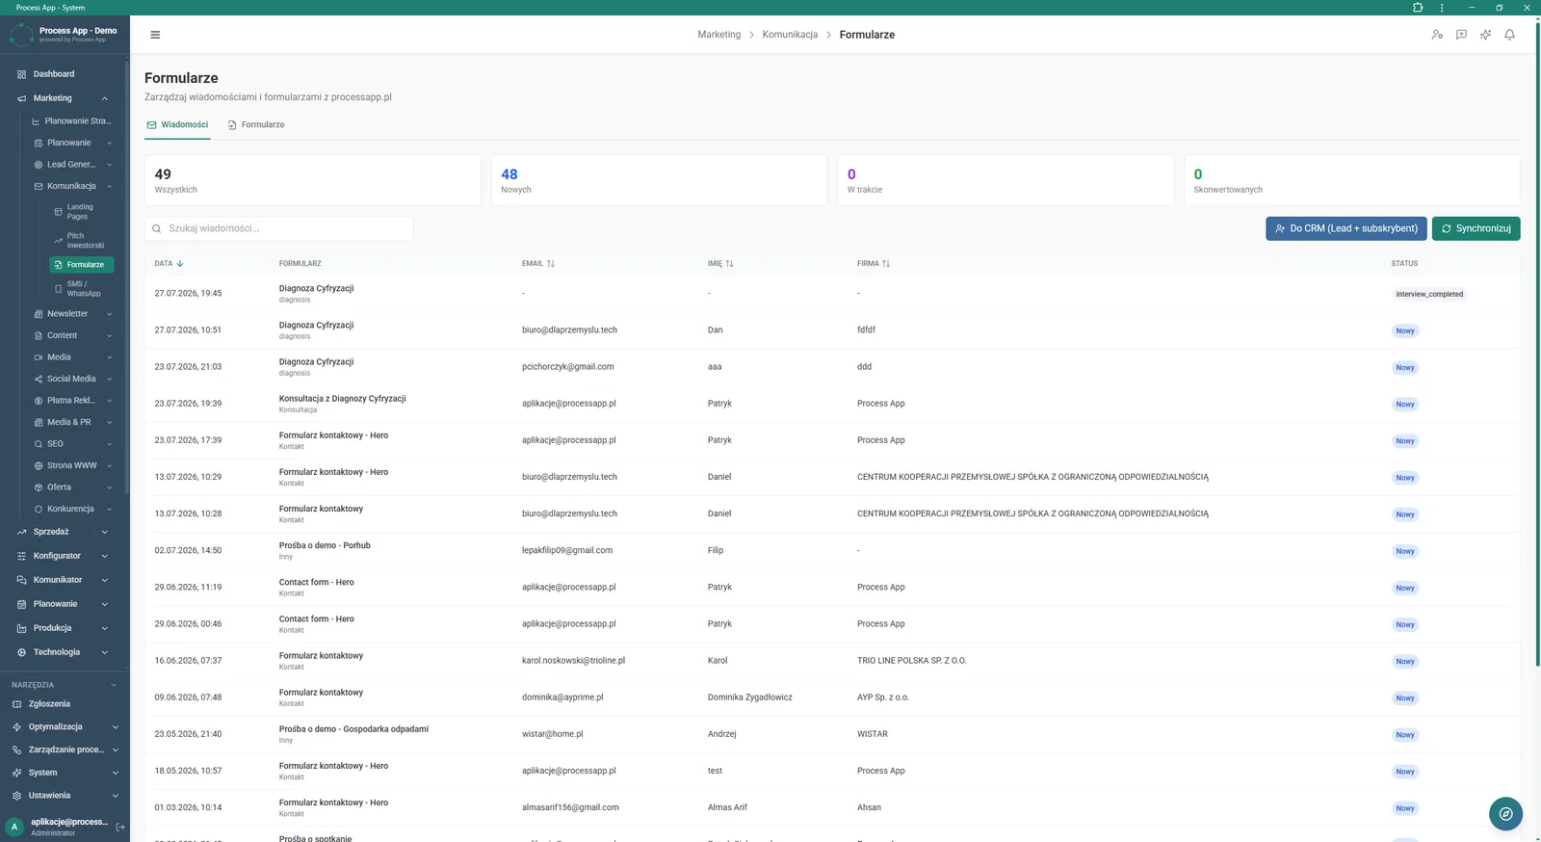Click the interview_completed status badge
The image size is (1541, 842).
point(1429,294)
